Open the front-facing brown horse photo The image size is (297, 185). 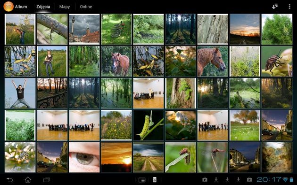[116, 62]
